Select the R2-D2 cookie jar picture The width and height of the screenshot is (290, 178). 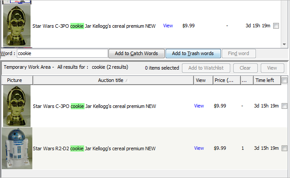[17, 148]
